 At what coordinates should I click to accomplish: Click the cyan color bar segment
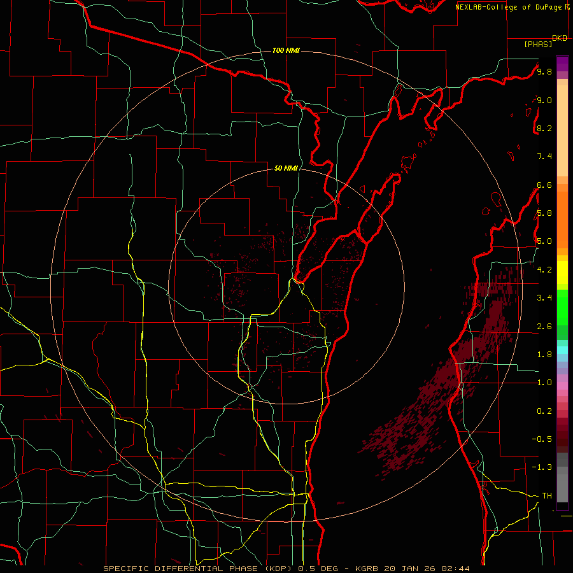[562, 350]
